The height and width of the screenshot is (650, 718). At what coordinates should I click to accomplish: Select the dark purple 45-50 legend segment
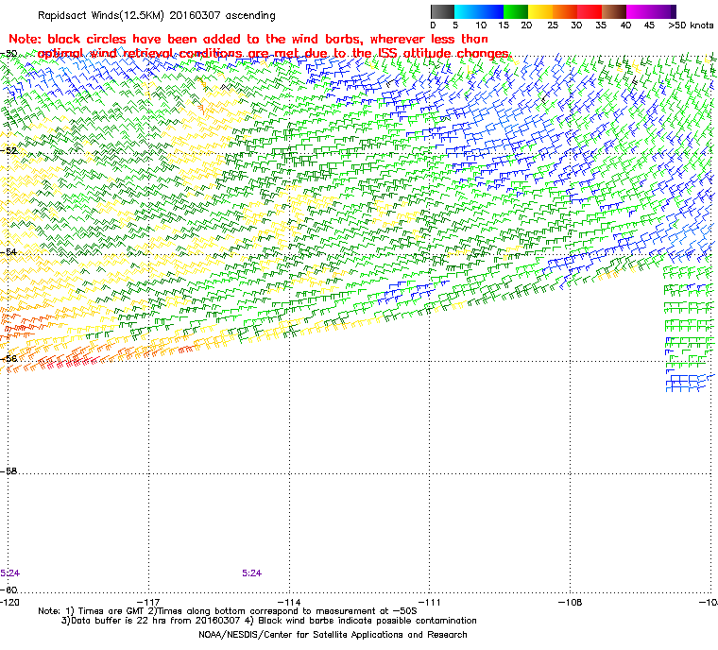[x=664, y=11]
